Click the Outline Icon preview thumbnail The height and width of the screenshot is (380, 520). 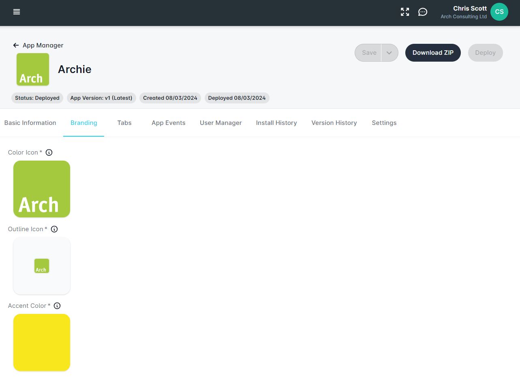(x=41, y=266)
